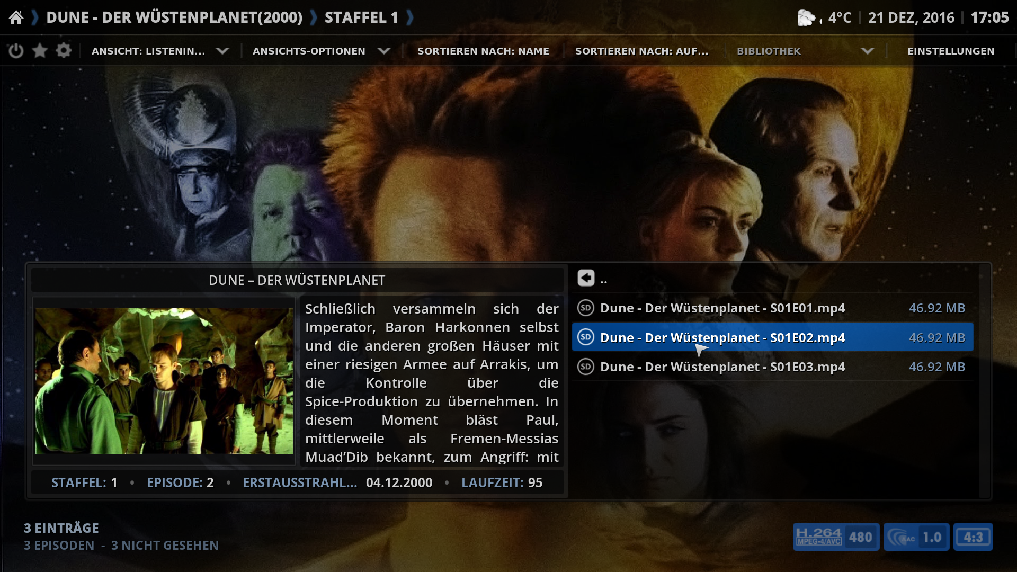Click the audio channels 1.0 badge

916,537
